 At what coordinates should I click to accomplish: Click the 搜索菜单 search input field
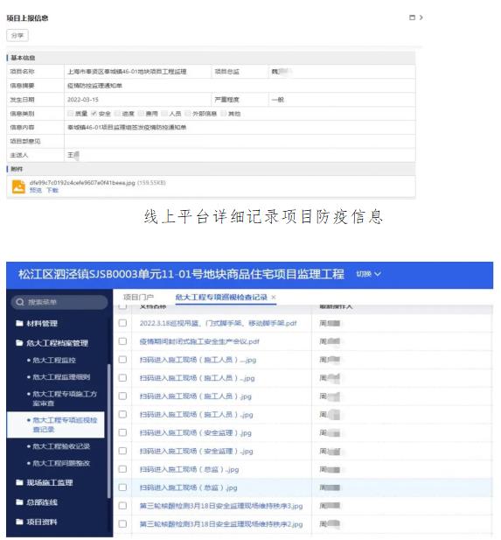point(59,302)
